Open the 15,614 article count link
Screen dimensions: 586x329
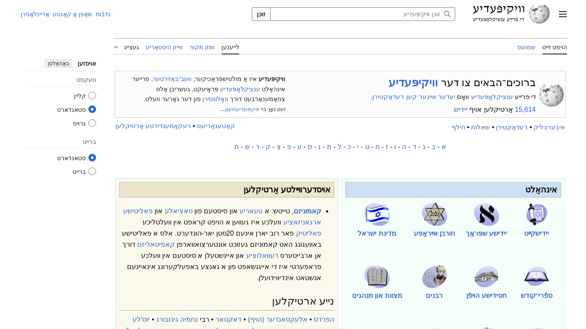tap(525, 109)
